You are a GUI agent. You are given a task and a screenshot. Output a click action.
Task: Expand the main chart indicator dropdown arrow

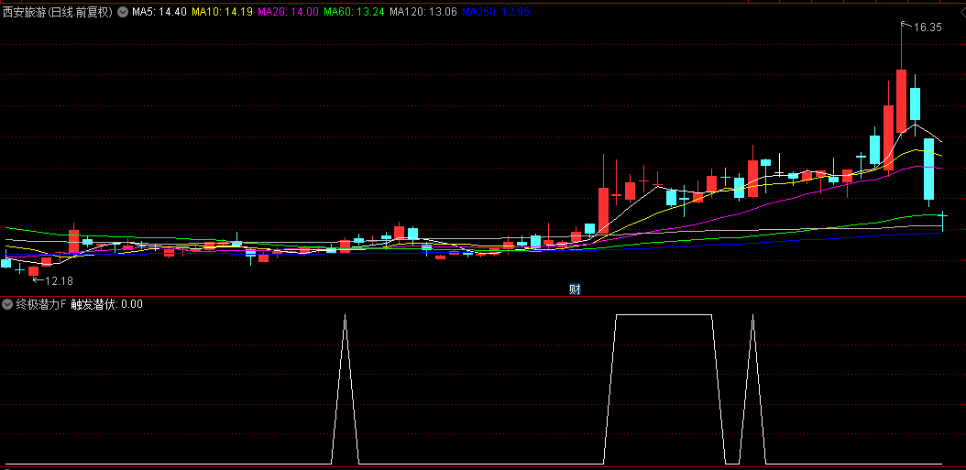click(123, 12)
